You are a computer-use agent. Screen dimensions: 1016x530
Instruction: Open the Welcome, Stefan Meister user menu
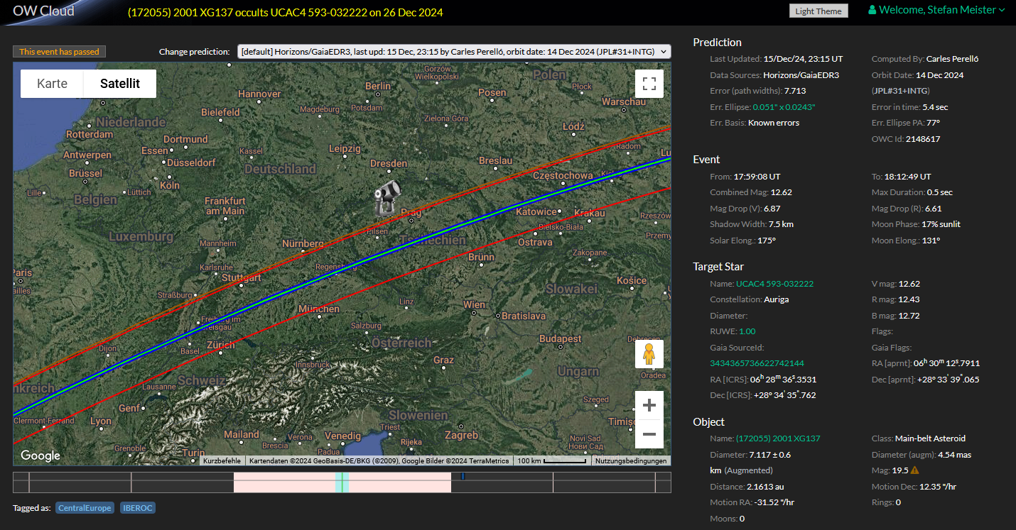936,10
